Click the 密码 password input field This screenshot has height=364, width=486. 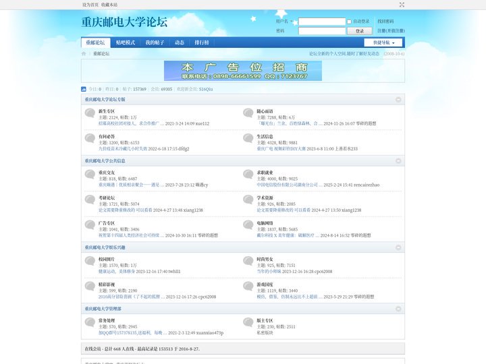click(x=322, y=31)
